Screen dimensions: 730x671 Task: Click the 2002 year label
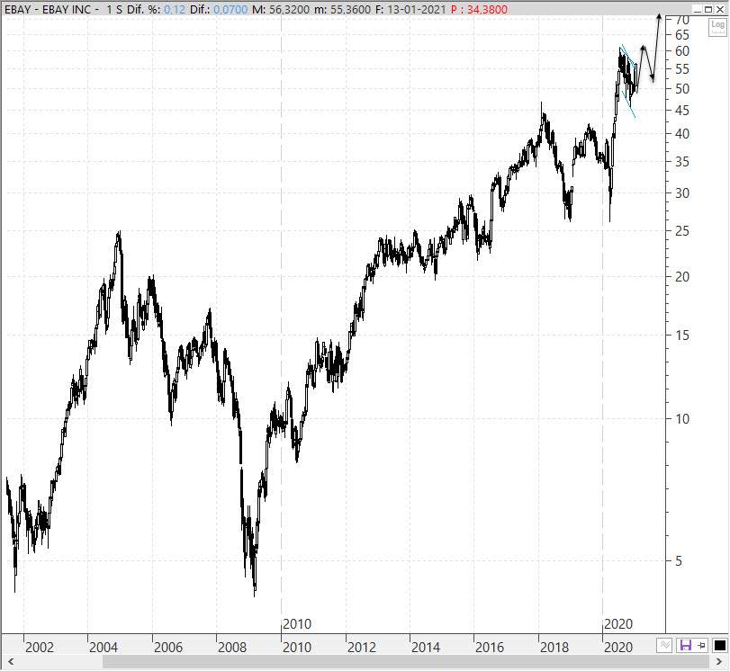click(39, 648)
